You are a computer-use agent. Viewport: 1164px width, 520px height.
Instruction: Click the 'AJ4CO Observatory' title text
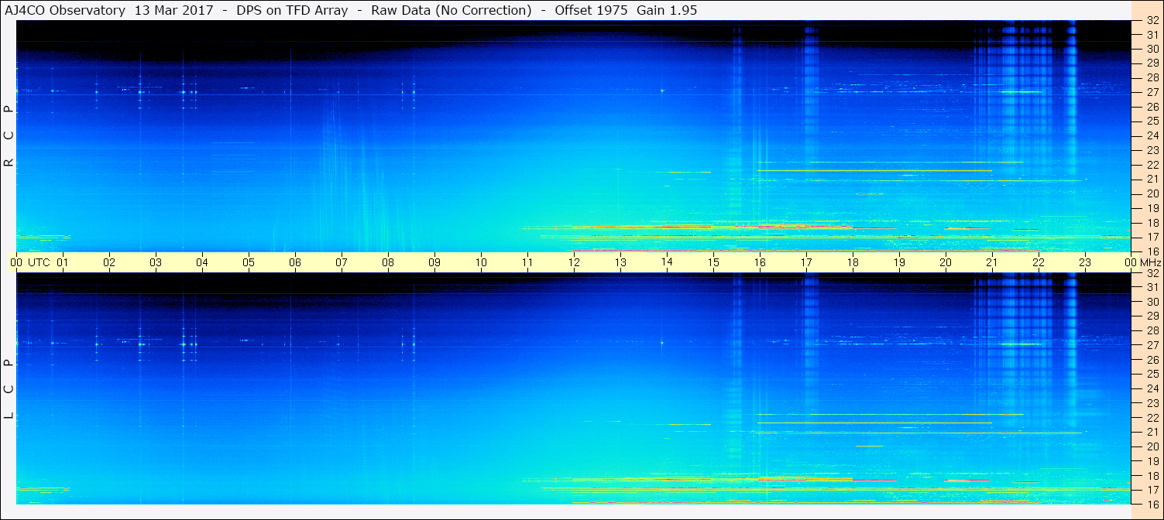tap(65, 10)
